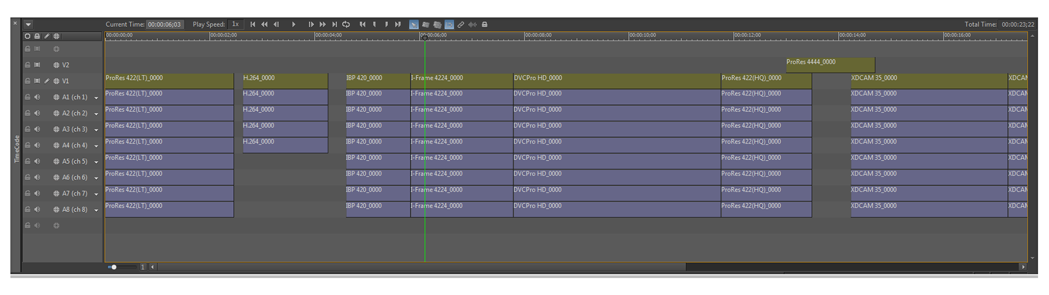Select the H.264_0000 clip on V1
The width and height of the screenshot is (1049, 295).
285,81
